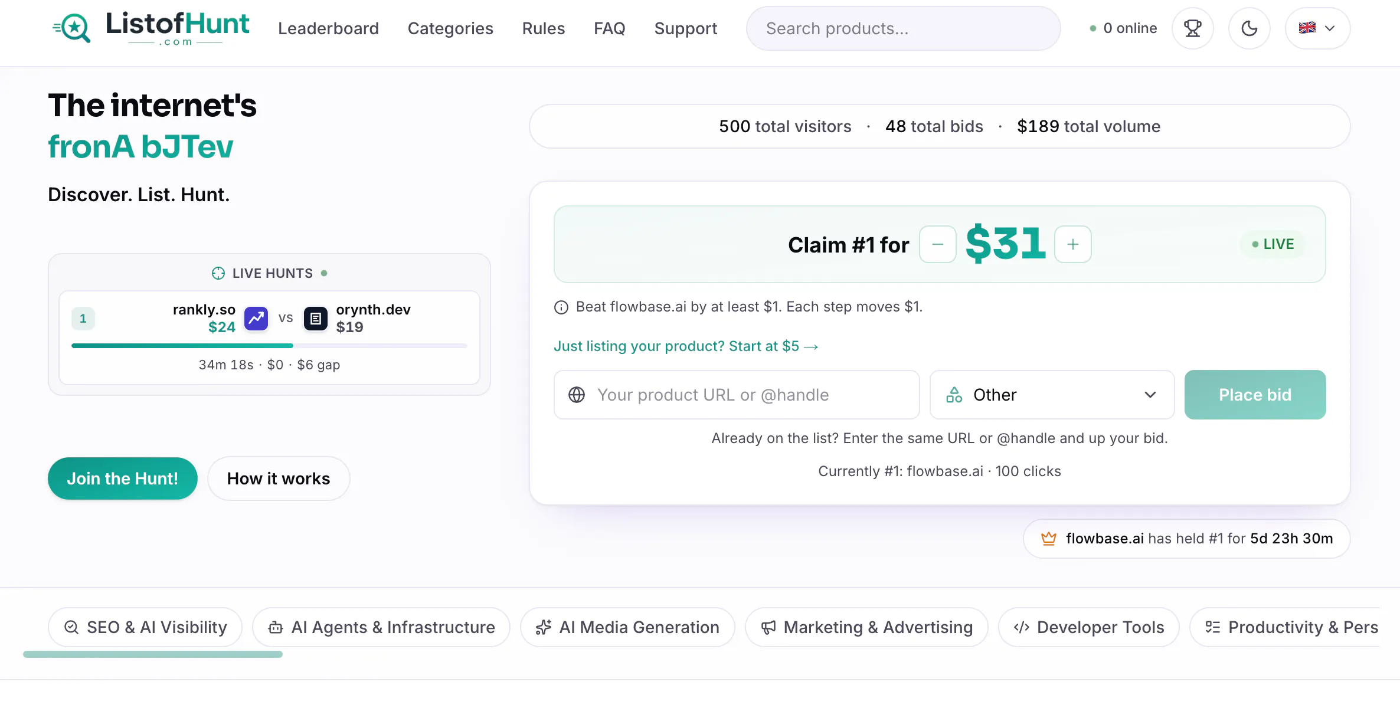Click the flowbase.ai held #1 badge
Image resolution: width=1400 pixels, height=708 pixels.
point(1187,539)
